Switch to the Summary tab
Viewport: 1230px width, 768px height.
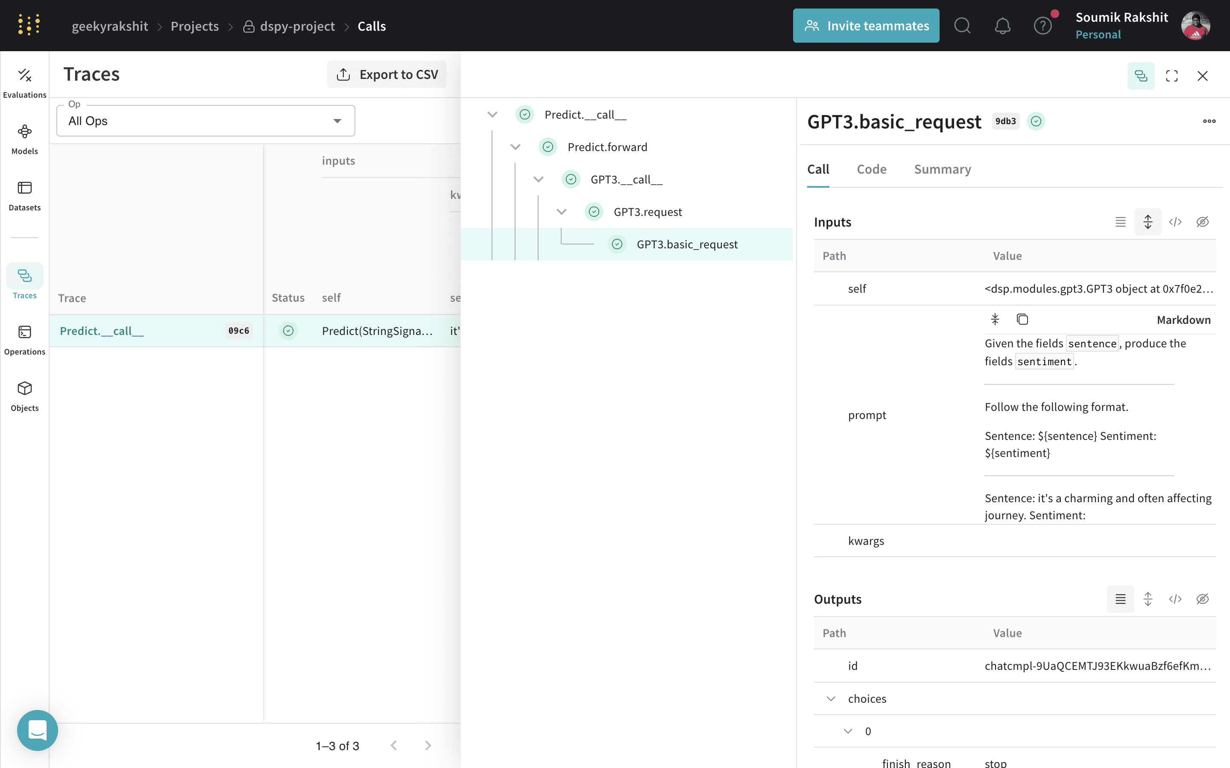click(x=942, y=169)
